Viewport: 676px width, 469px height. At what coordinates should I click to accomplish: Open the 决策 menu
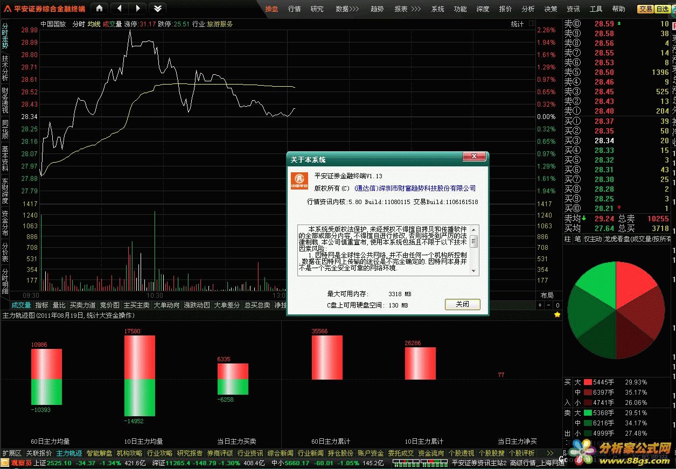coord(550,9)
